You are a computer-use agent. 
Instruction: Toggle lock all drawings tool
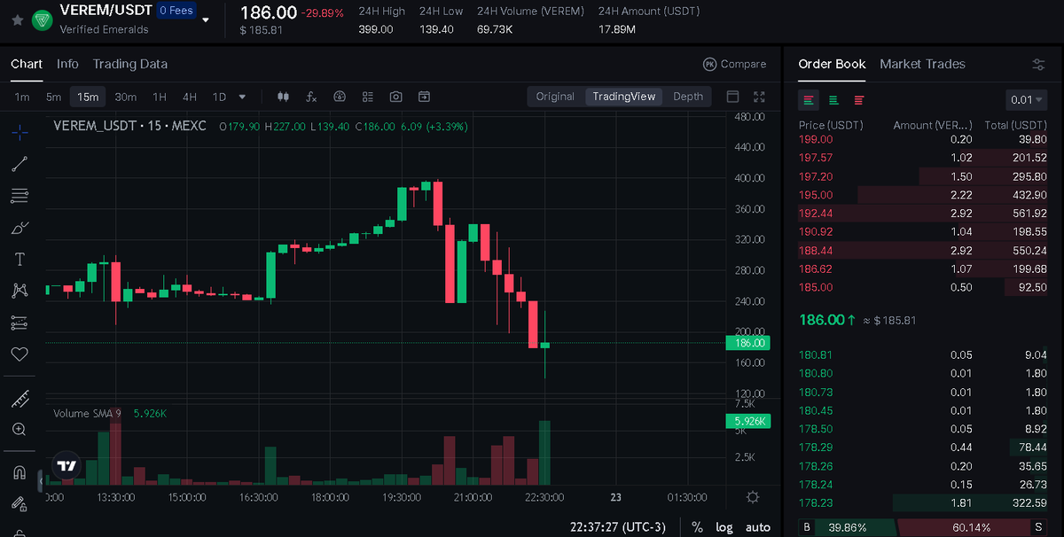20,503
